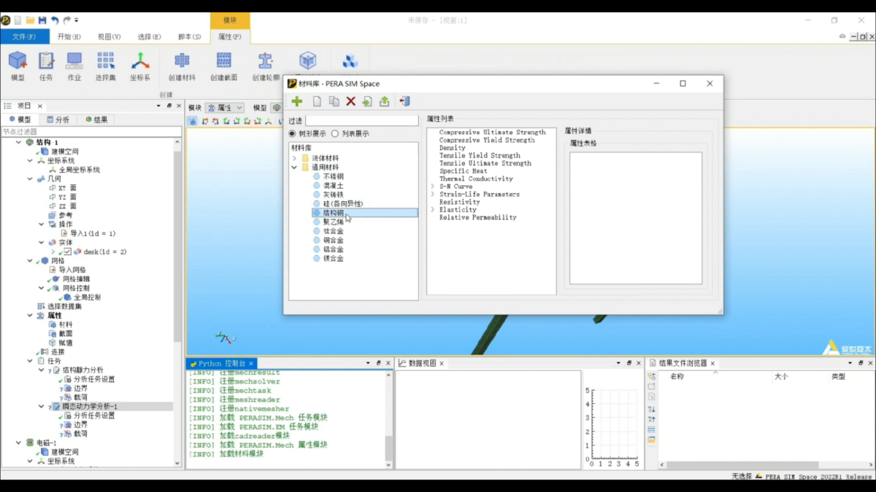The width and height of the screenshot is (876, 492).
Task: Select the 列表展示 radio button
Action: (335, 134)
